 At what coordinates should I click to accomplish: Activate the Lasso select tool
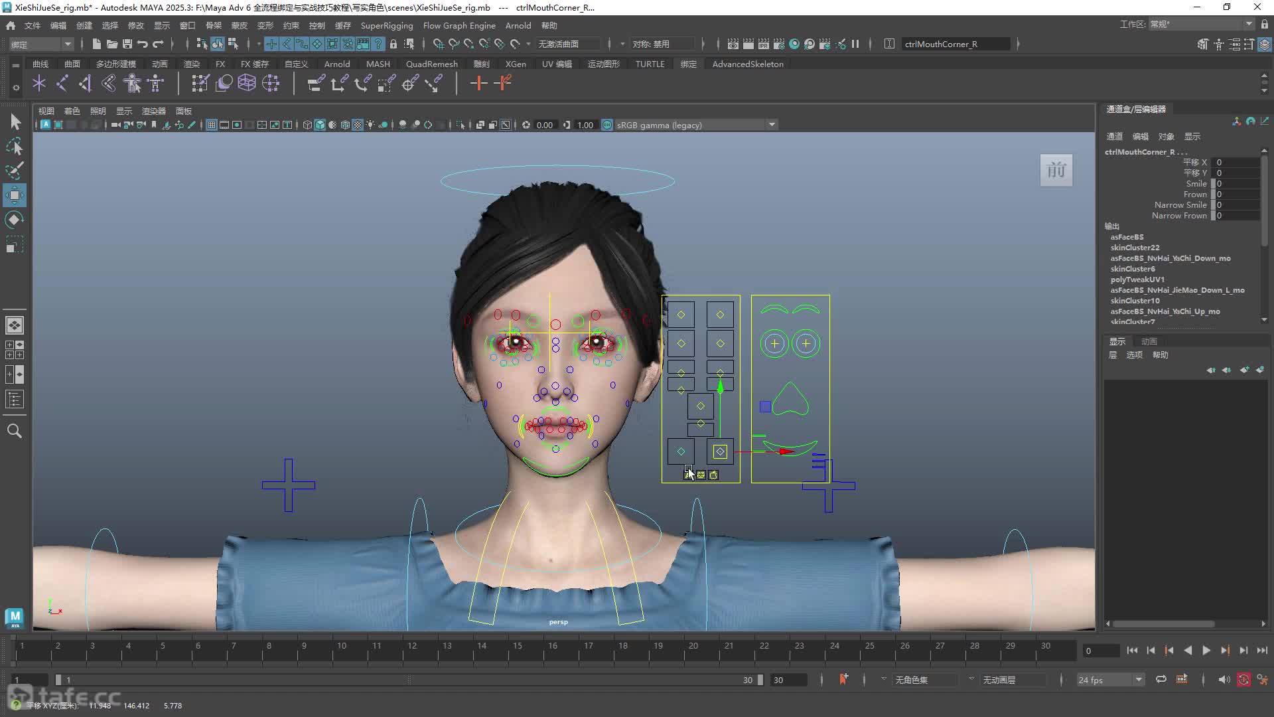point(15,146)
